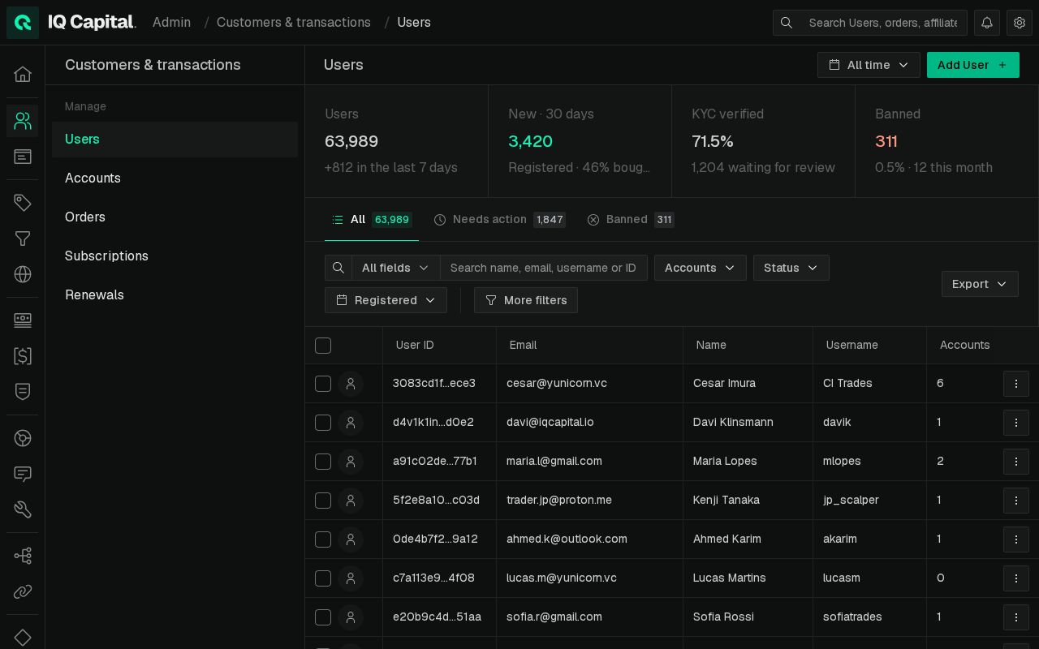Check the box for Sofia Rossi row
1039x649 pixels.
(323, 617)
